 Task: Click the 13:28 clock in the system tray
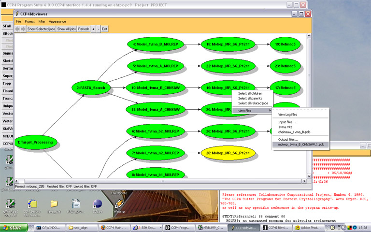pos(363,228)
